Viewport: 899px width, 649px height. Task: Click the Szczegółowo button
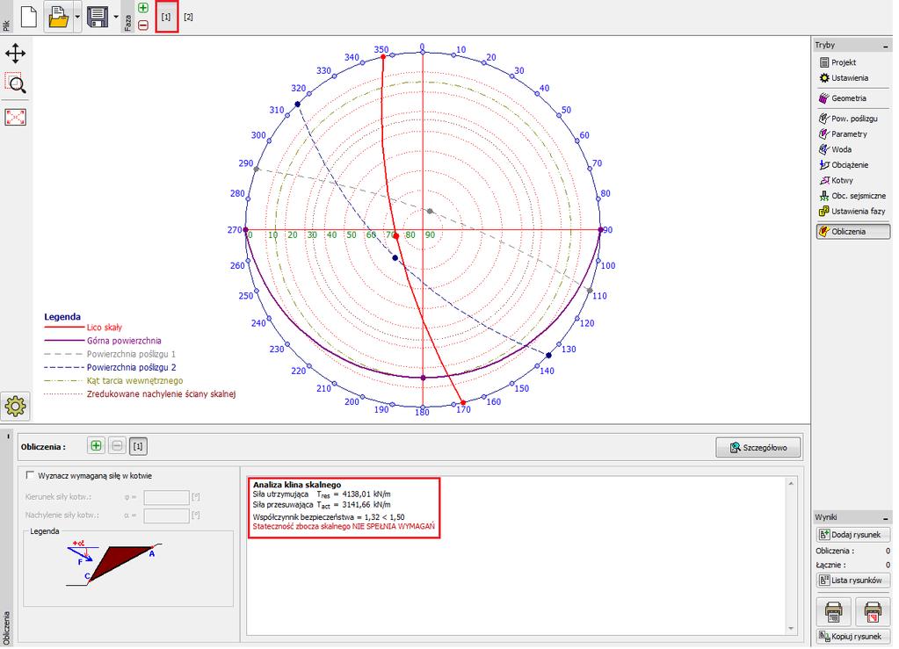tap(758, 447)
